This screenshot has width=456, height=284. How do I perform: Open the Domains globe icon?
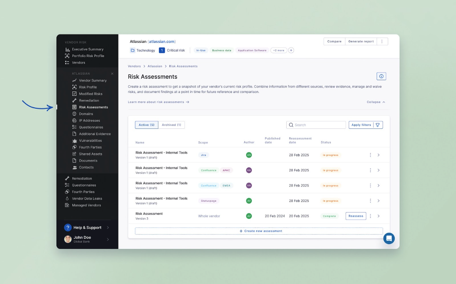point(74,114)
